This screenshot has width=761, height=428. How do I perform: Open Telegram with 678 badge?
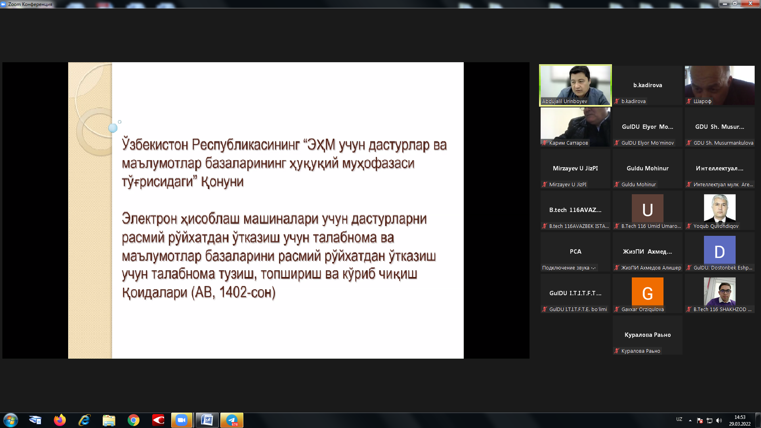point(232,420)
